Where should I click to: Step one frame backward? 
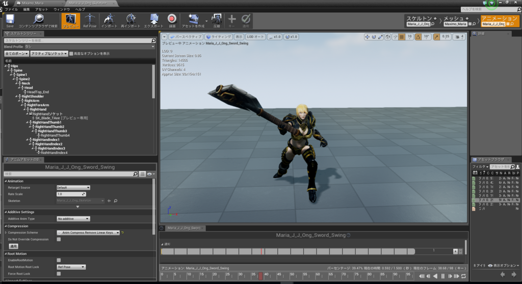428,276
